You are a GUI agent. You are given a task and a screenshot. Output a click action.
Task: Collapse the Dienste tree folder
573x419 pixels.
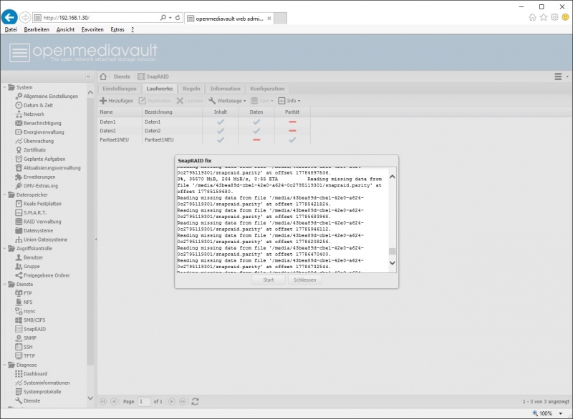click(x=4, y=284)
